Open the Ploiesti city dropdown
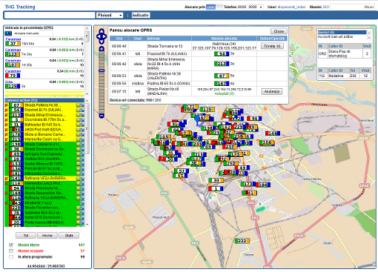The image size is (378, 272). tap(110, 16)
